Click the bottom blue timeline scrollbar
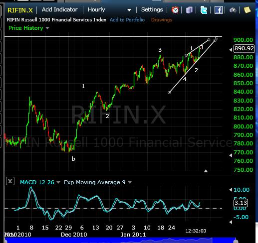Image resolution: width=258 pixels, height=243 pixels. click(x=120, y=241)
